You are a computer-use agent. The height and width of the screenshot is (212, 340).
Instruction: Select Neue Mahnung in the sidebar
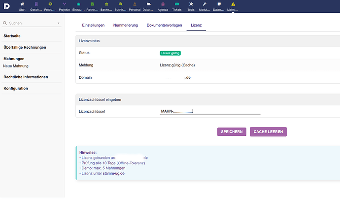click(x=16, y=66)
